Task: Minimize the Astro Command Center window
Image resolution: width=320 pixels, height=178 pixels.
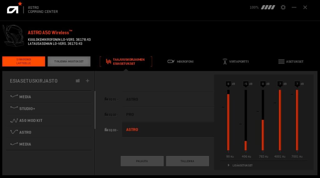Action: coord(294,7)
